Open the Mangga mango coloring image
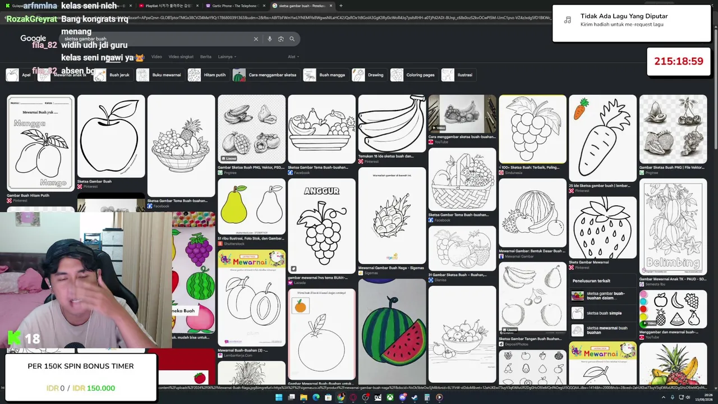 click(x=40, y=143)
